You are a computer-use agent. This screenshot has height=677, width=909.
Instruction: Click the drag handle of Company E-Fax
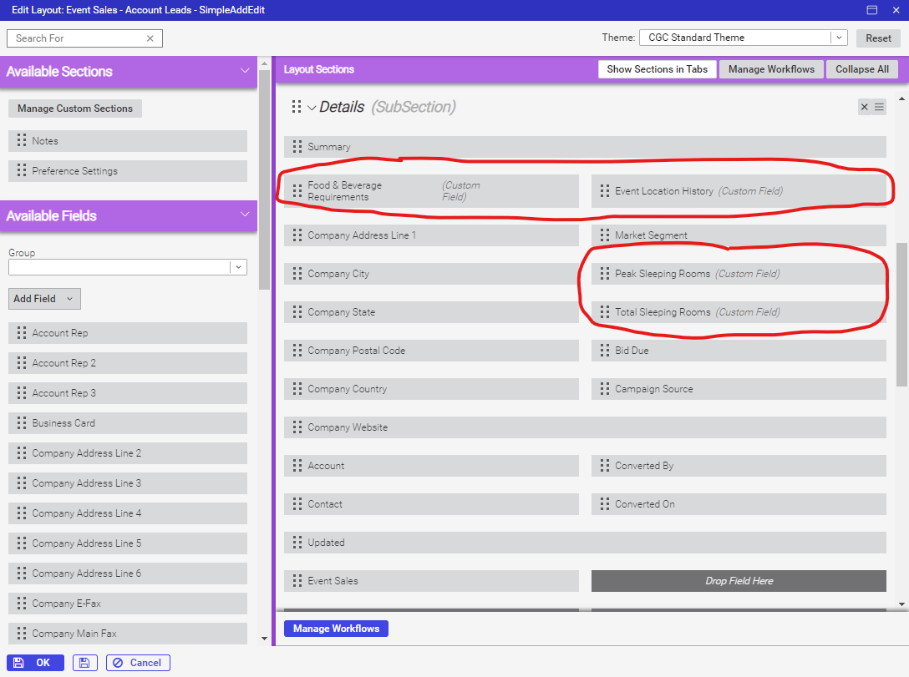coord(22,604)
